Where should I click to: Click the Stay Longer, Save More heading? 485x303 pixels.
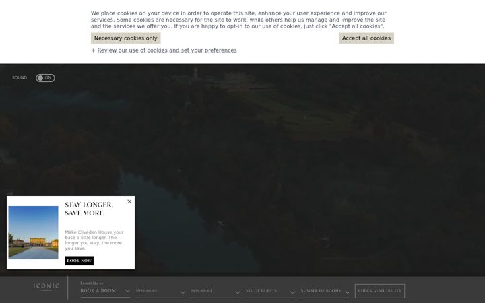click(x=89, y=209)
